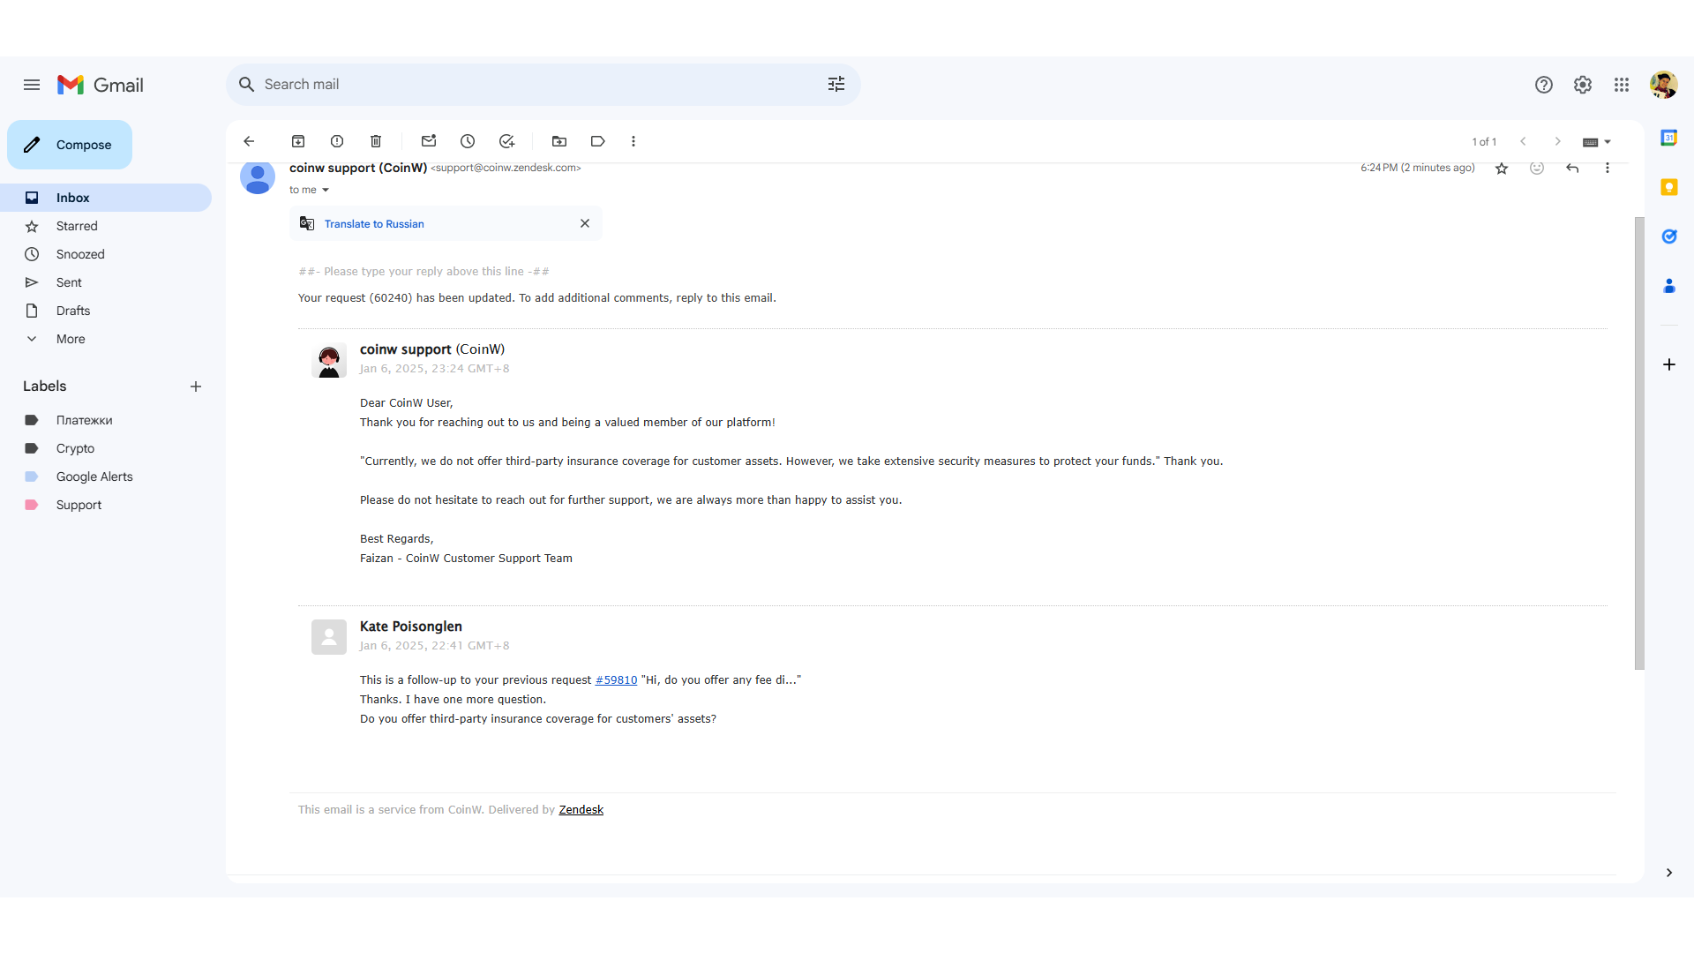Reply to the message
The height and width of the screenshot is (953, 1694).
[1572, 168]
